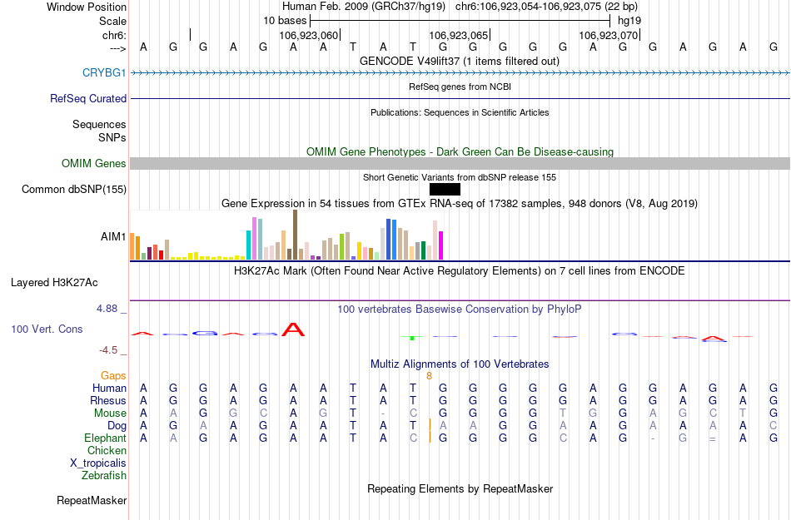Open RepeatMasker track label
This screenshot has width=791, height=520.
pos(92,500)
